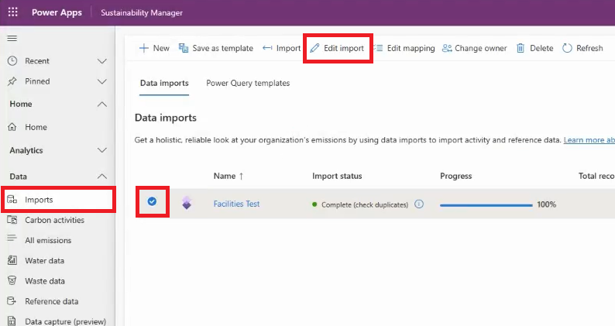Click the Carbon activities icon
The height and width of the screenshot is (326, 615).
point(12,220)
